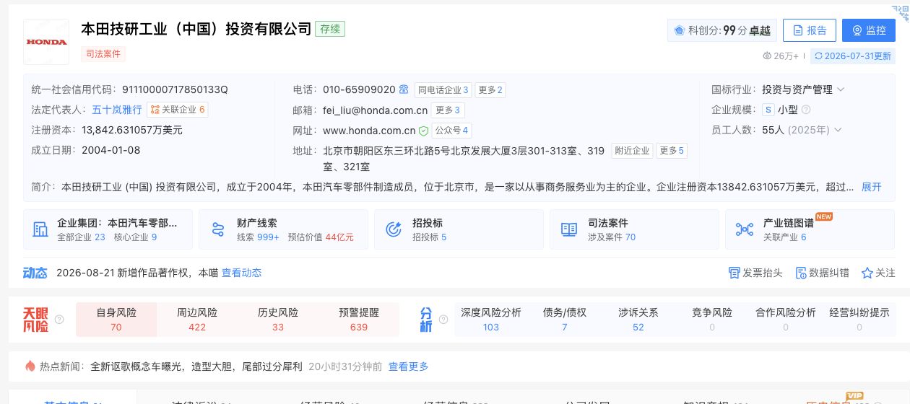Click email fei_liu@honda.com.cn
This screenshot has height=404, width=910.
tap(376, 110)
